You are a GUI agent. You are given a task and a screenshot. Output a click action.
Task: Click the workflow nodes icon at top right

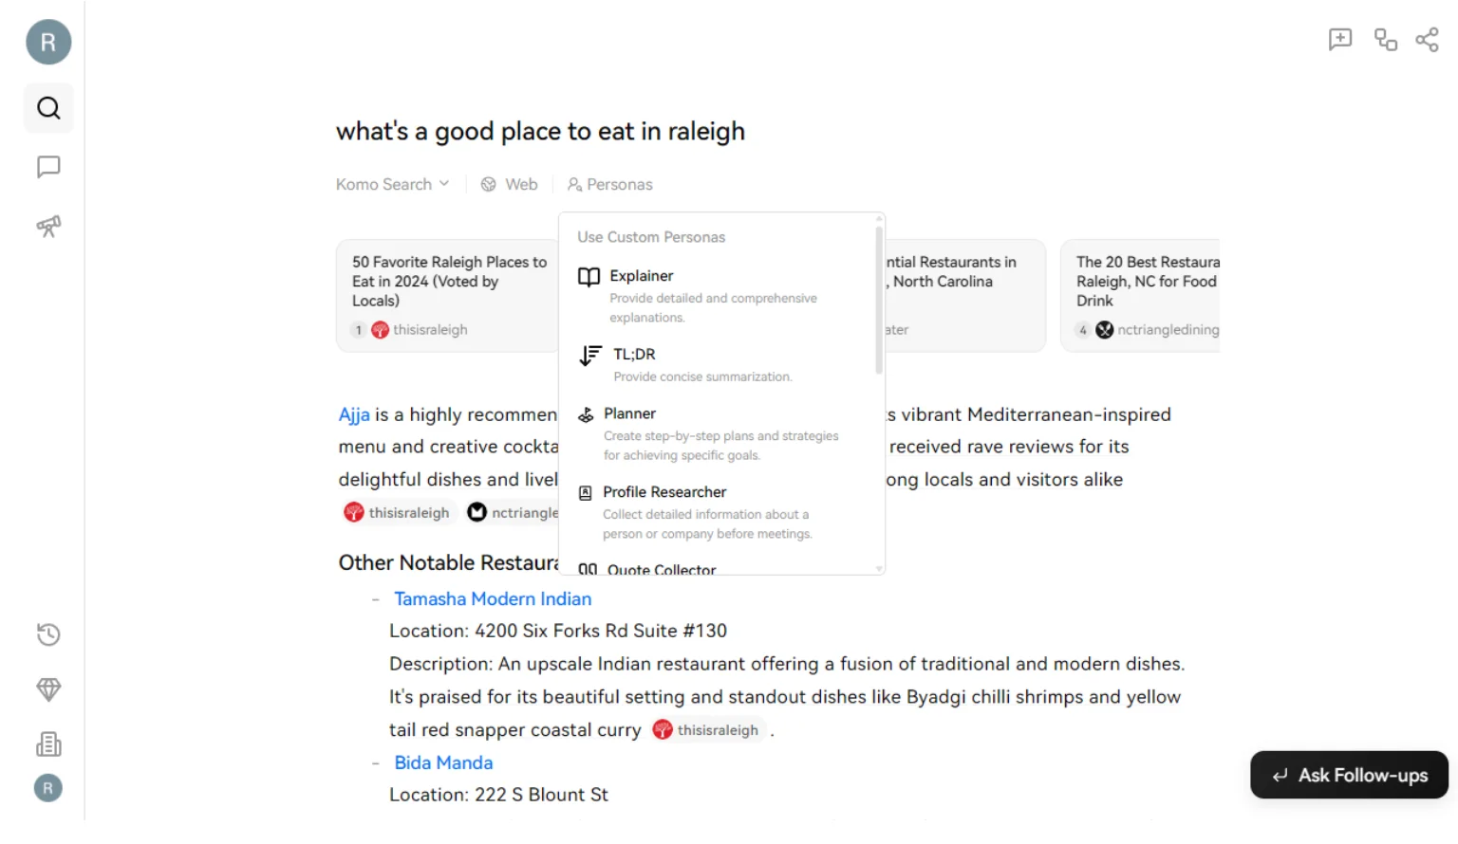point(1385,40)
